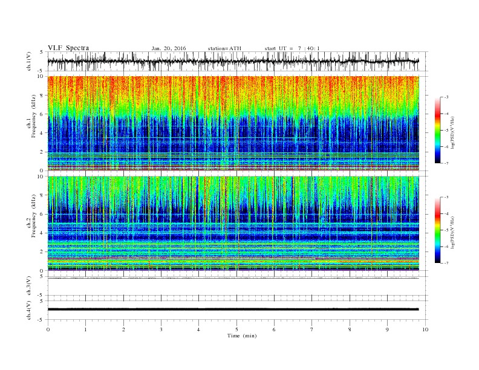
Task: Click the date text "Jan. 20, 2016"
Action: coord(169,48)
